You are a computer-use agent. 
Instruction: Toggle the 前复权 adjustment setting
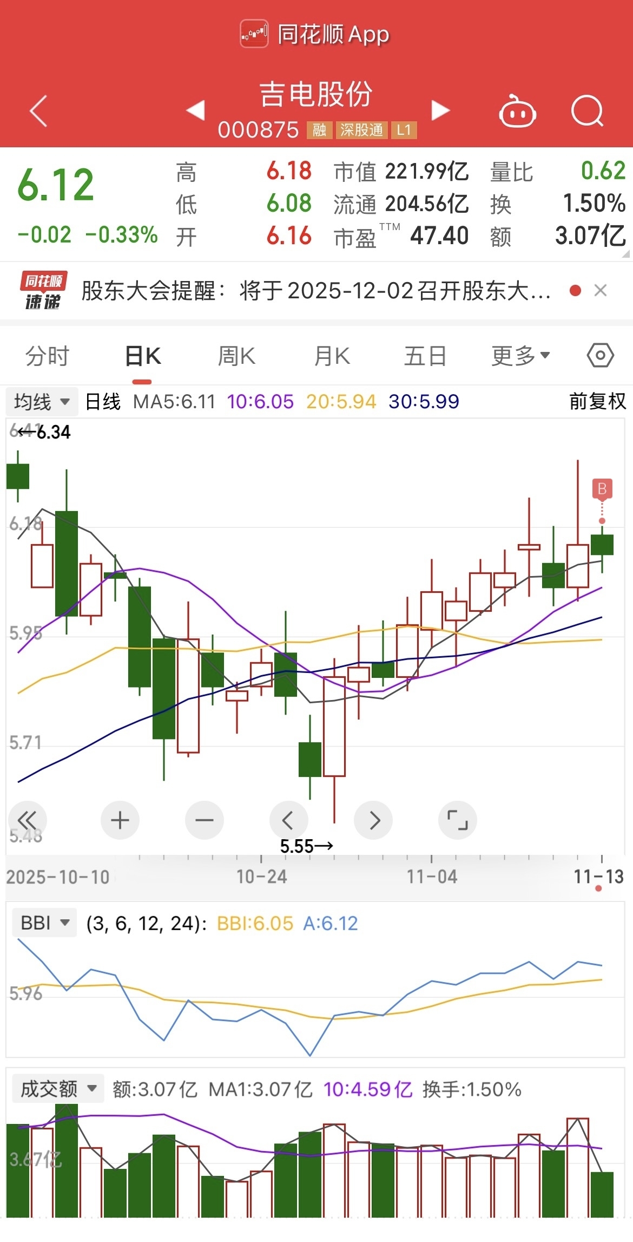[x=597, y=402]
